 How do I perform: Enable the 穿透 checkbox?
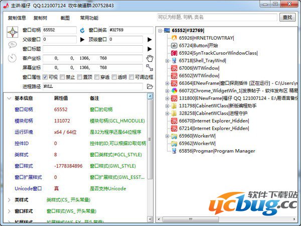pyautogui.click(x=97, y=77)
